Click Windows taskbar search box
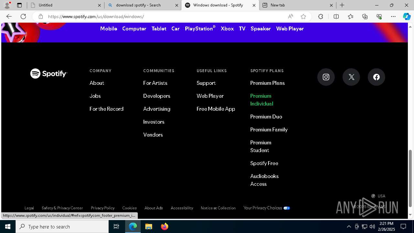Screen dimensions: 414x233 point(62,227)
